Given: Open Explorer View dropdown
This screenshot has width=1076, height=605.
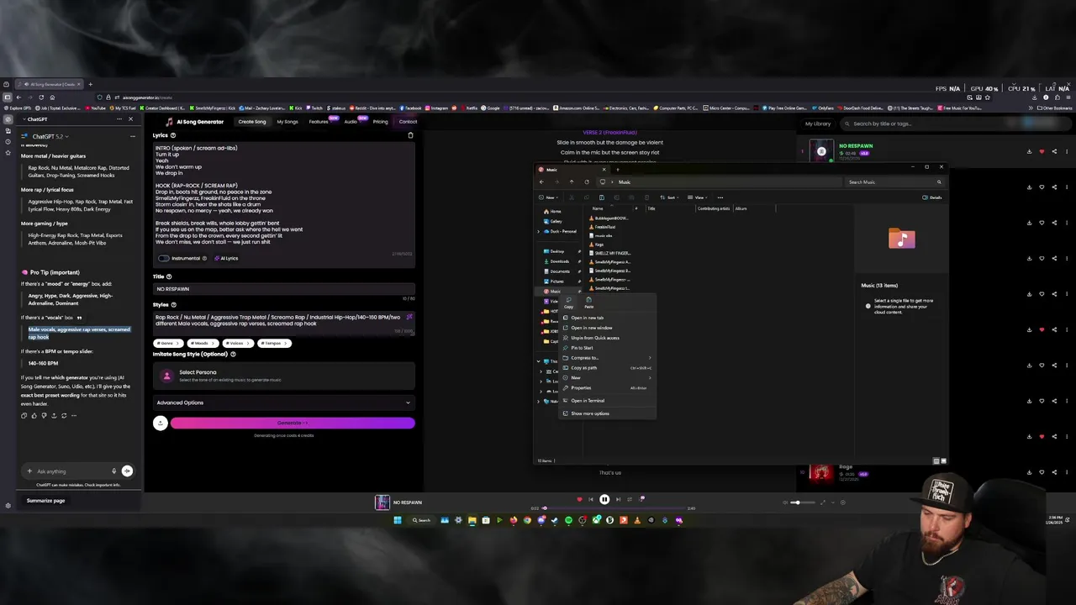Looking at the screenshot, I should pos(699,197).
